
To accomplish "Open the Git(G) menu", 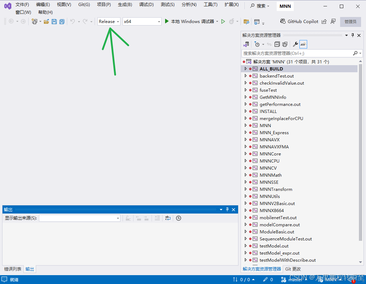I will pos(84,5).
